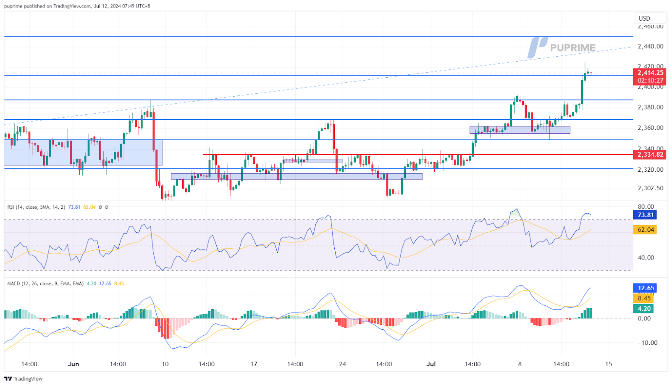672x386 pixels.
Task: Select the dashed blue ascending trend line
Action: (x=319, y=86)
